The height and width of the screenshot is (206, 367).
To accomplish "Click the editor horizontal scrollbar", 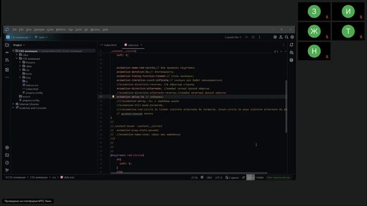I will [x=189, y=173].
